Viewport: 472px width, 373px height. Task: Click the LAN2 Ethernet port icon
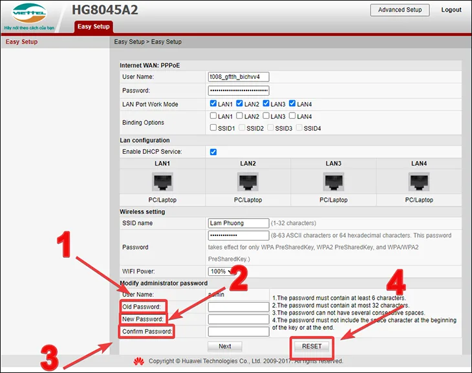pos(248,182)
